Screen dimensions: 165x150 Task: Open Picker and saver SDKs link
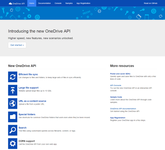pyautogui.click(x=120, y=74)
